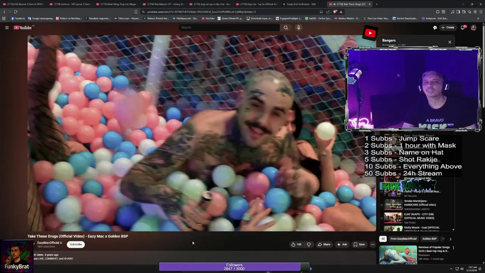This screenshot has width=485, height=273.
Task: Play Smoke Mardeljano - HARDCORE from playlist
Action: pos(417,204)
